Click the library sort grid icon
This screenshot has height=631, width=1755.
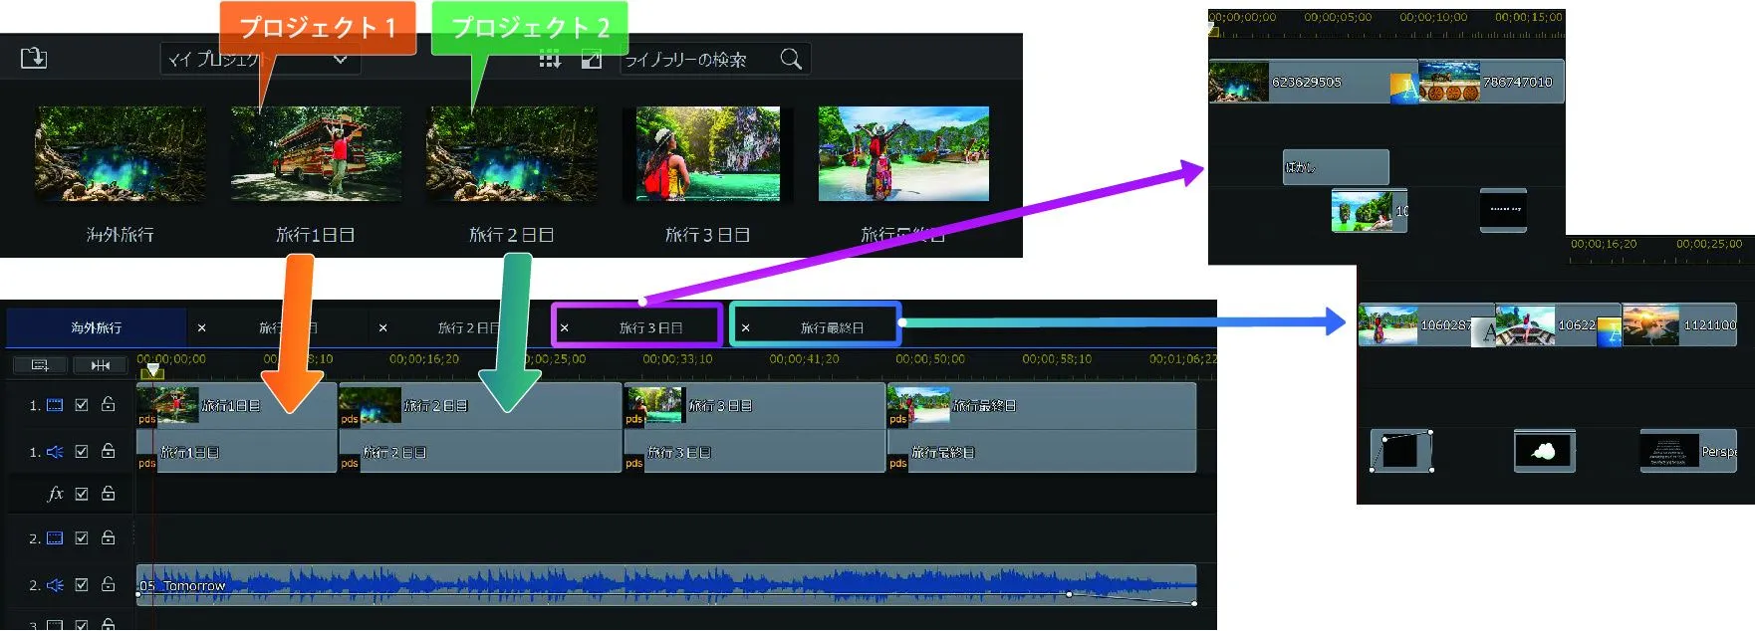[550, 60]
